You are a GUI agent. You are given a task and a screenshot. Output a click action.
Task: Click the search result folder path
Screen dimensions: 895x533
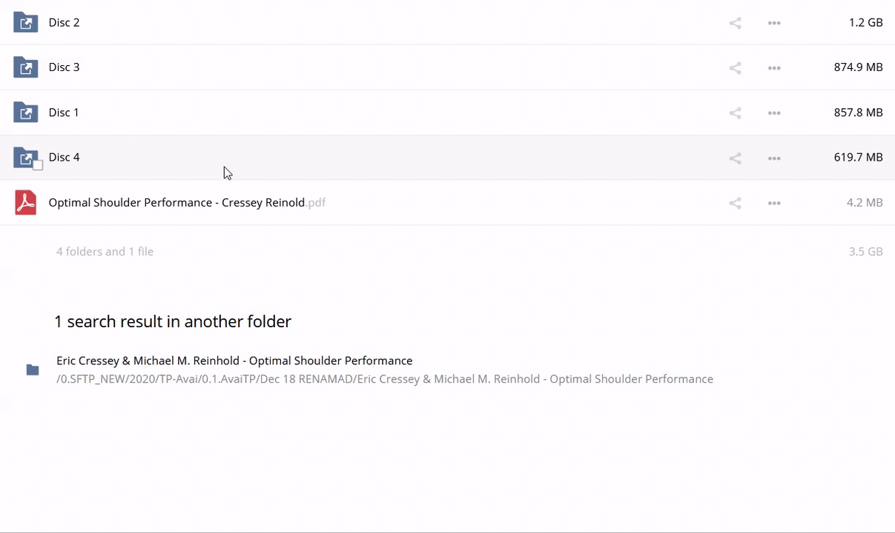click(x=384, y=379)
